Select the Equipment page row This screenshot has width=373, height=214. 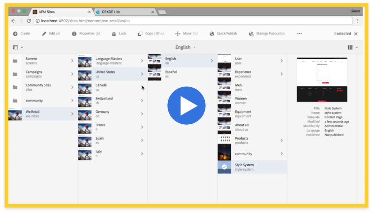click(x=252, y=114)
